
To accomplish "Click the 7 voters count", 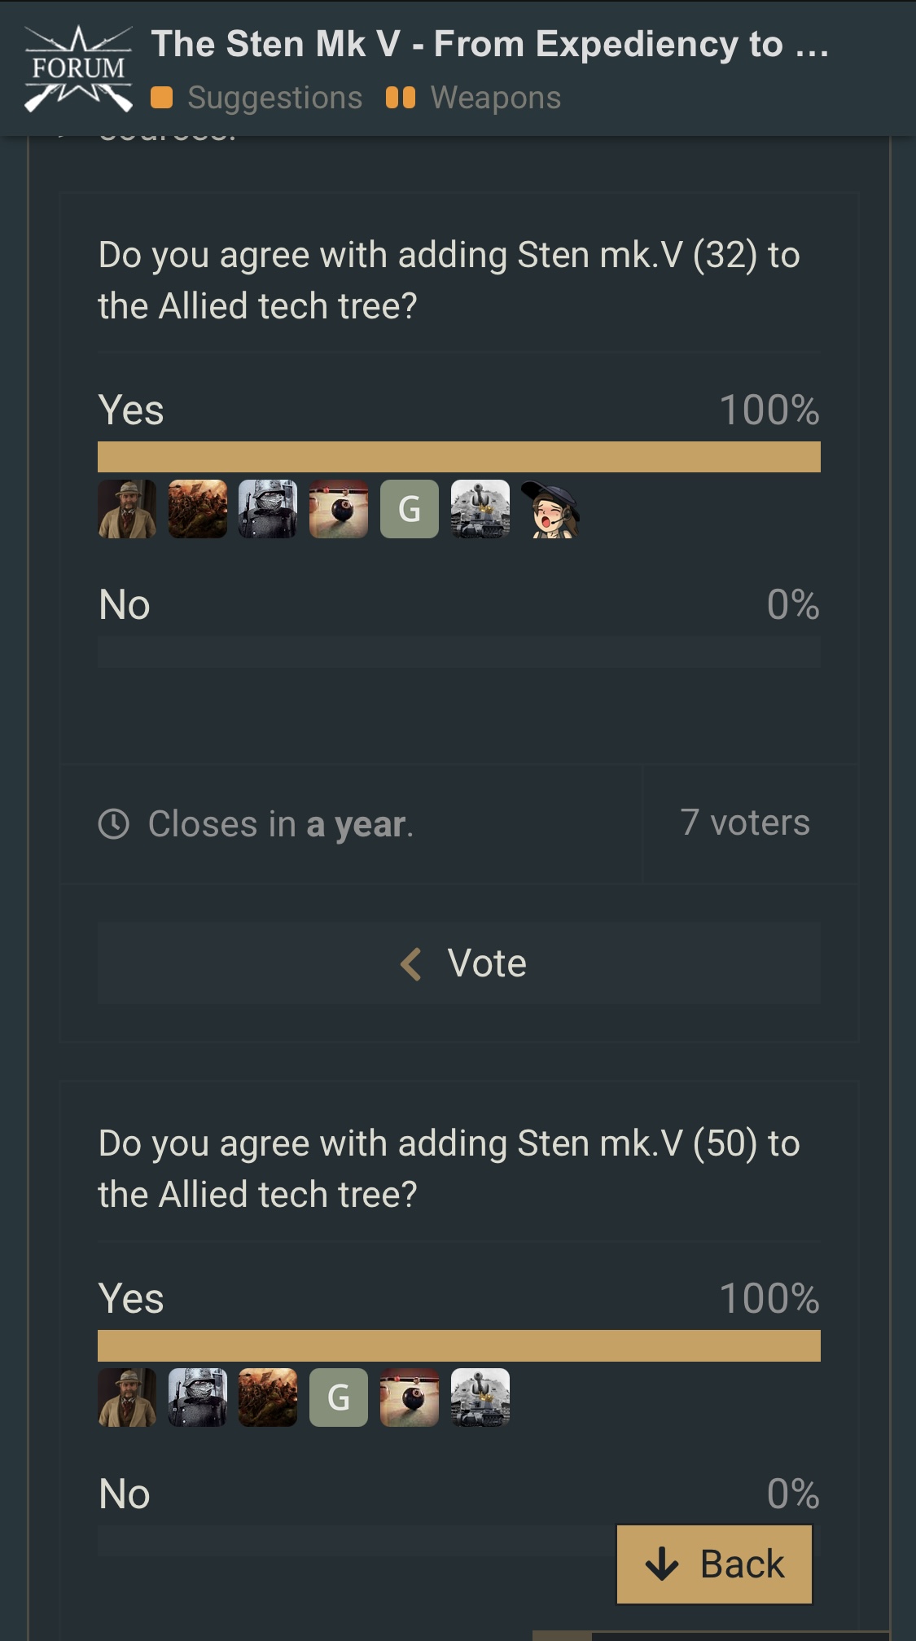I will (745, 823).
